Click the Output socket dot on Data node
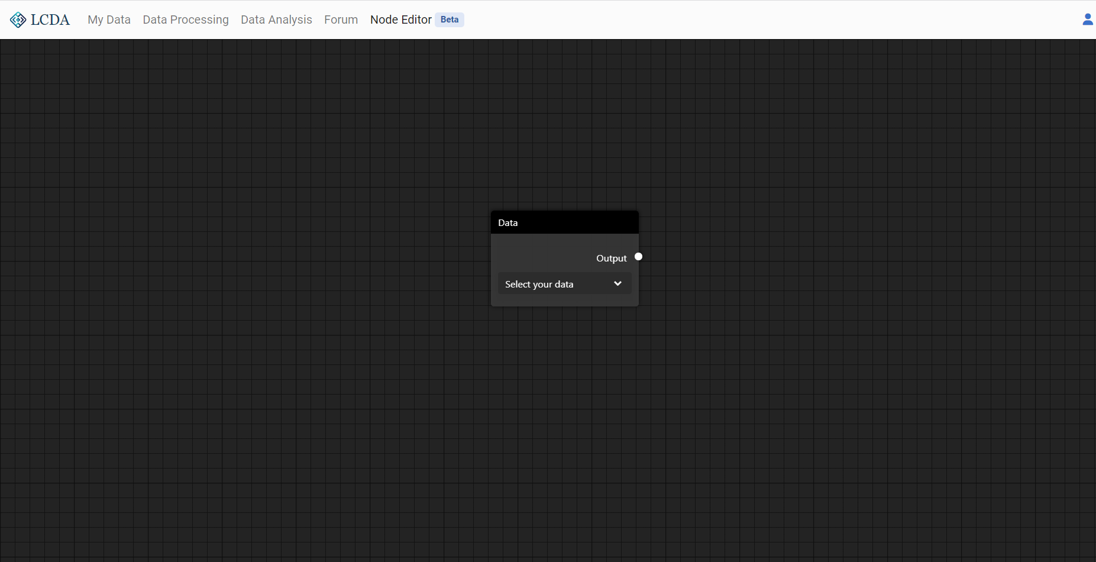Viewport: 1096px width, 562px height. tap(638, 257)
